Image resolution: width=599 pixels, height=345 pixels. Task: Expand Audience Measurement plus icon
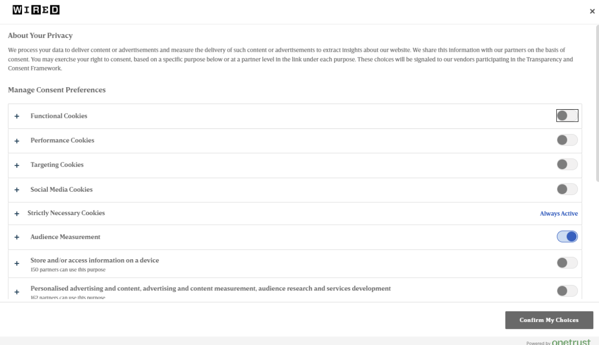tap(17, 237)
